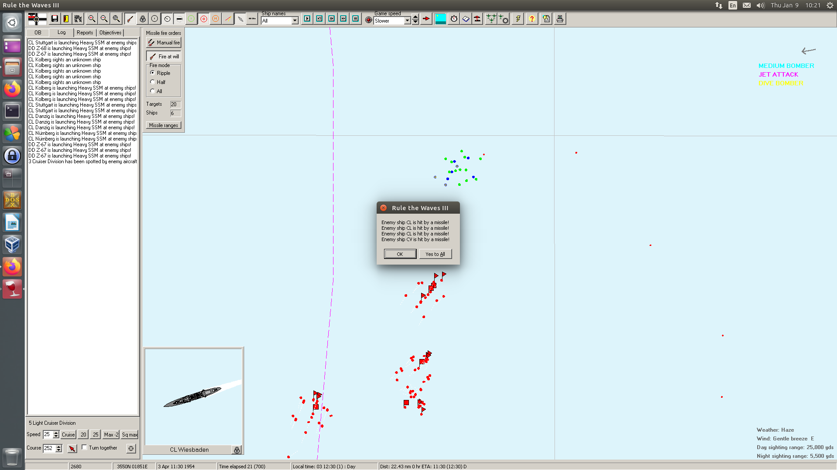Select the All fire mode

[x=153, y=91]
